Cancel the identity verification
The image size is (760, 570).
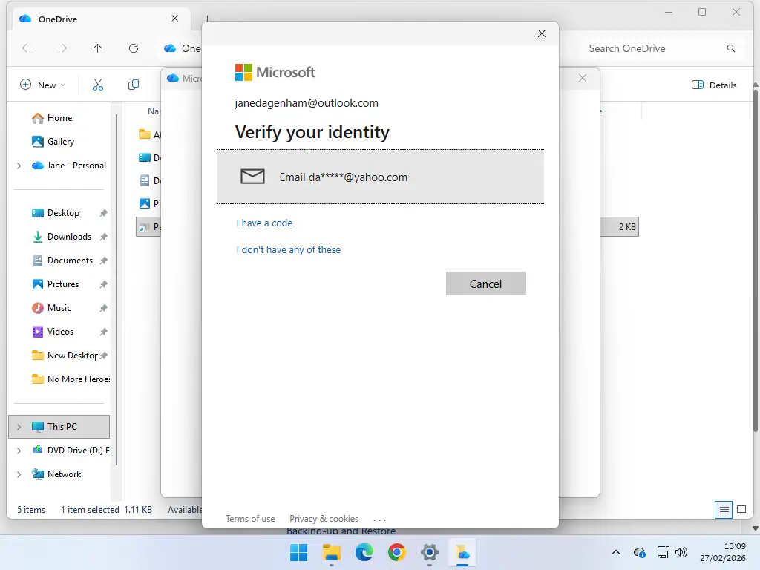(485, 284)
